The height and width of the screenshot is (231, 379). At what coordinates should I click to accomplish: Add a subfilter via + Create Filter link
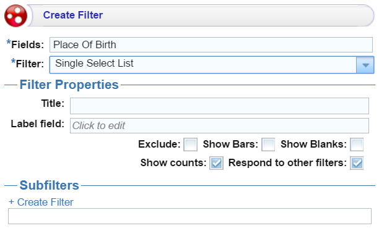click(x=41, y=202)
